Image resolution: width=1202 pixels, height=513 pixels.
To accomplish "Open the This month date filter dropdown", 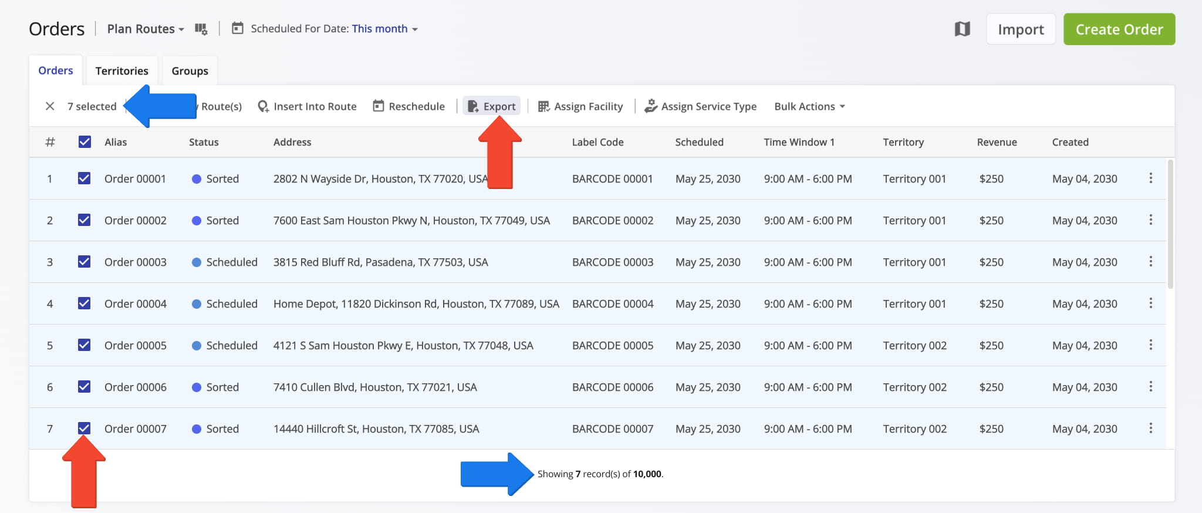I will point(384,29).
